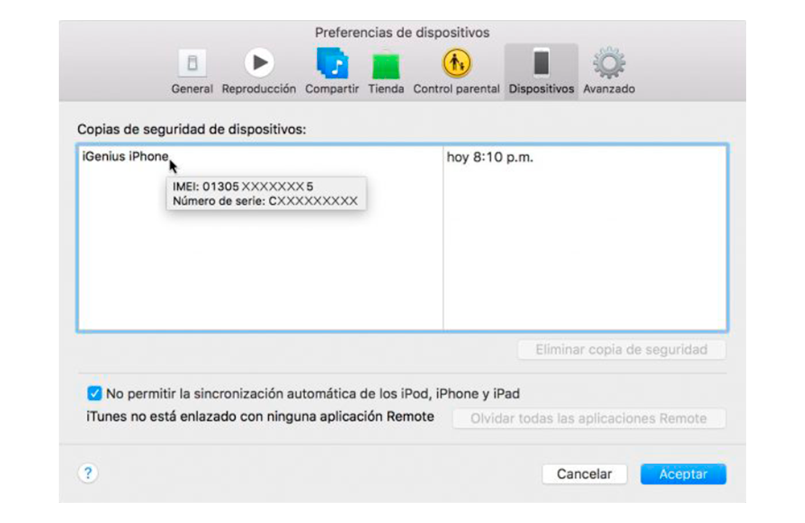Click the 'Preferencias de dispositivos' window title

click(402, 33)
